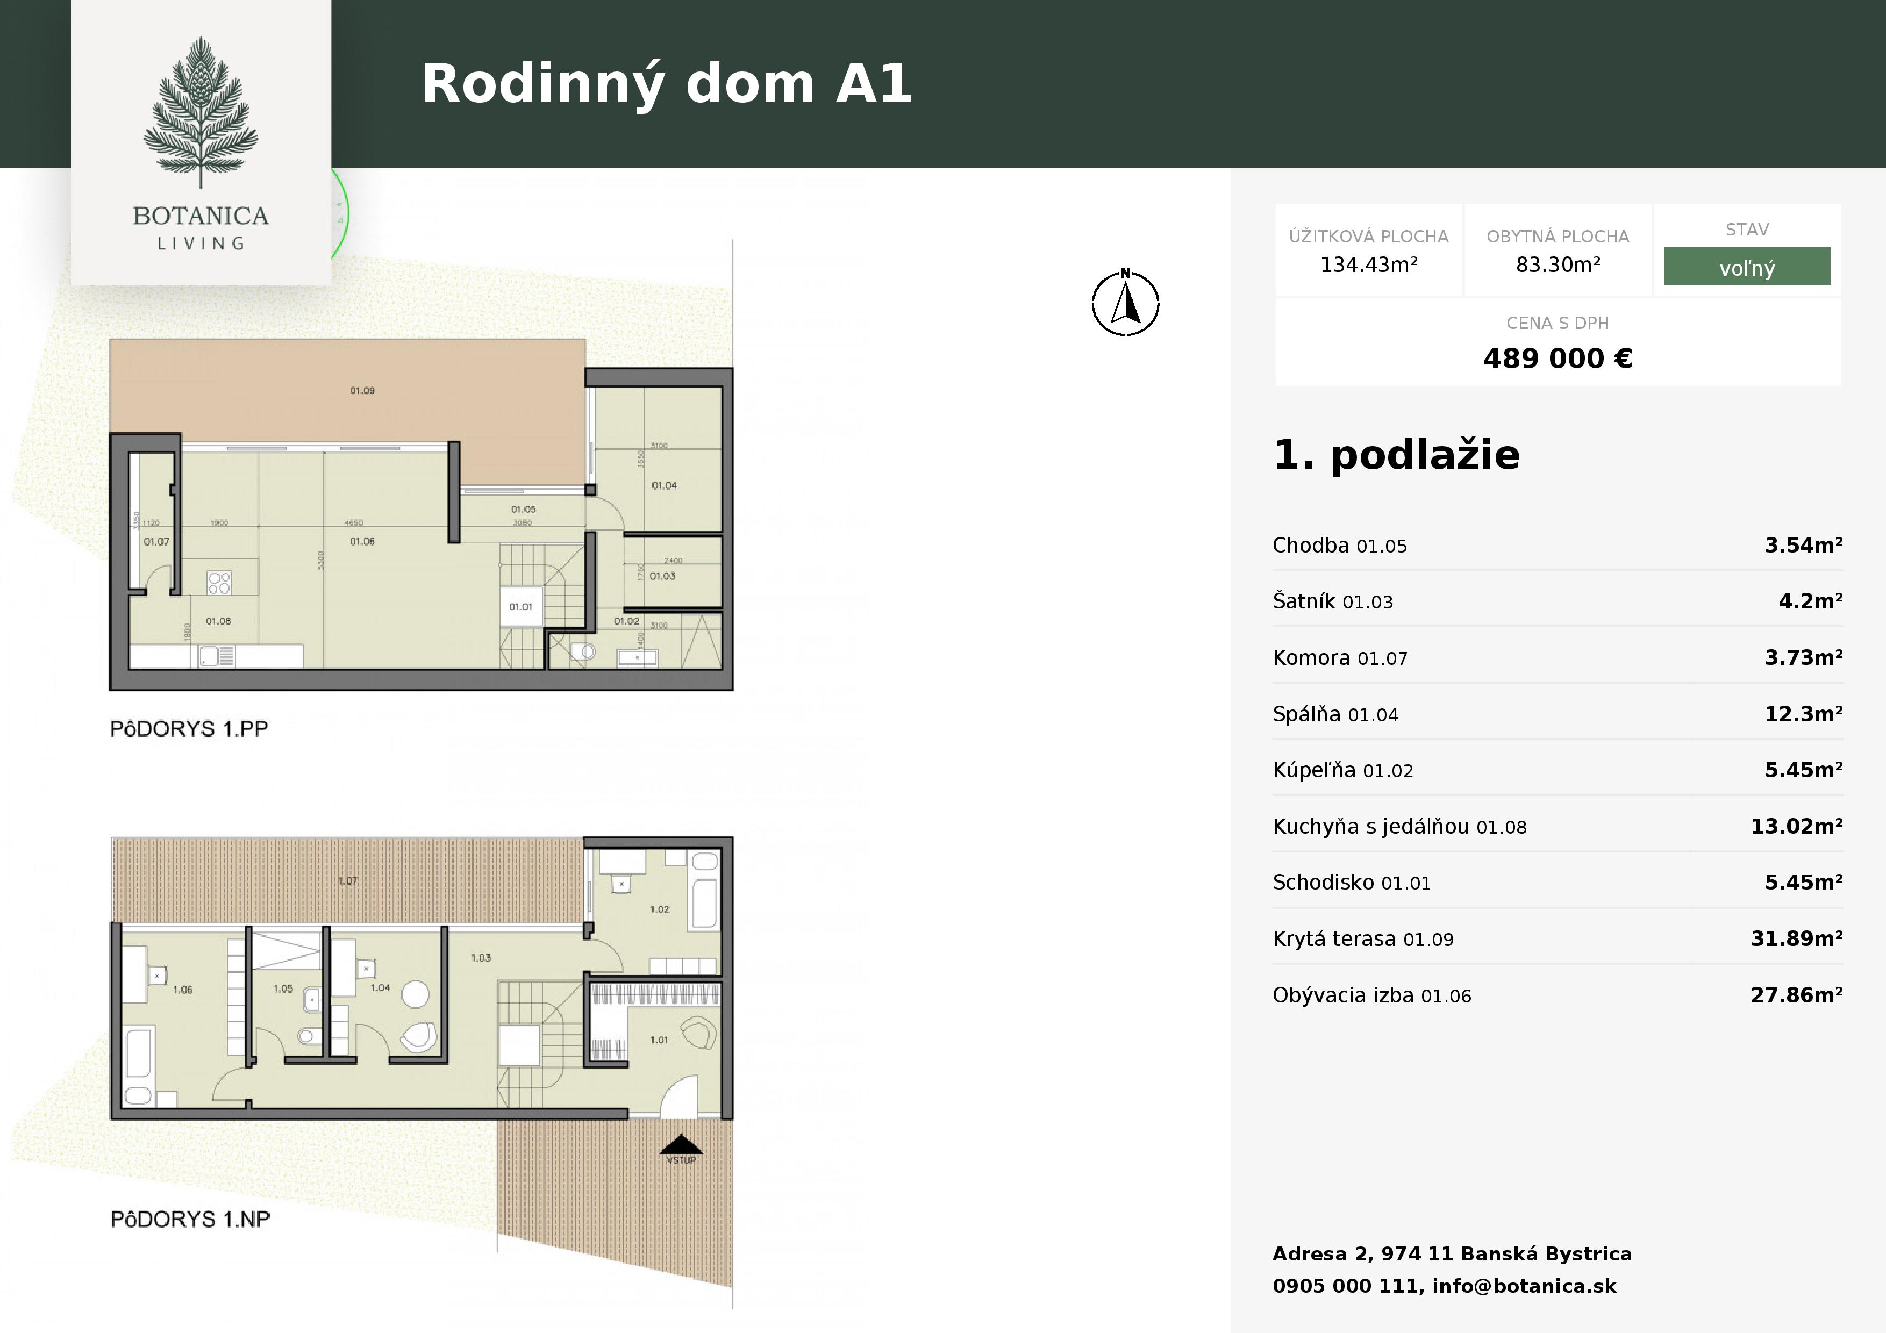The image size is (1886, 1333).
Task: Click the STAV label
Action: 1747,229
